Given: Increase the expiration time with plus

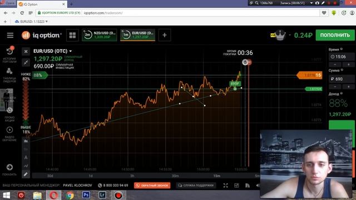Looking at the screenshot, I should point(349,64).
